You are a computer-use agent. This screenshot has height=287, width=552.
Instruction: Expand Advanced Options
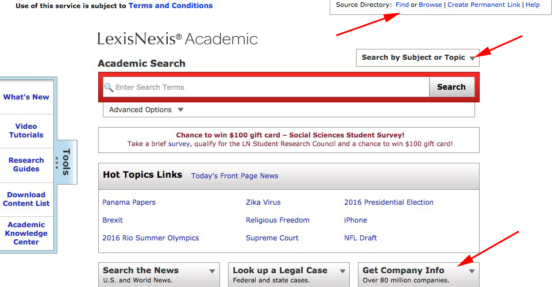click(x=146, y=110)
